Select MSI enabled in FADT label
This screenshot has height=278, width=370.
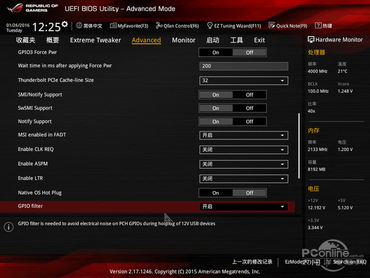(42, 135)
